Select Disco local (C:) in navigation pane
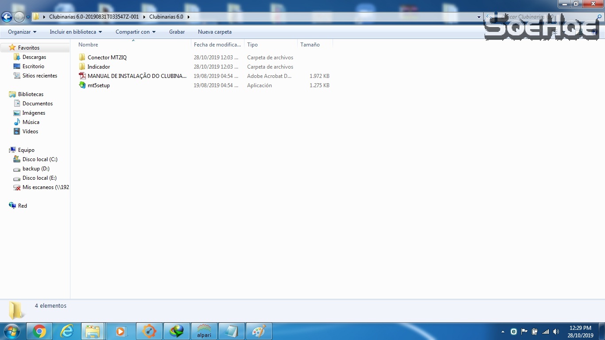This screenshot has width=605, height=340. tap(40, 159)
